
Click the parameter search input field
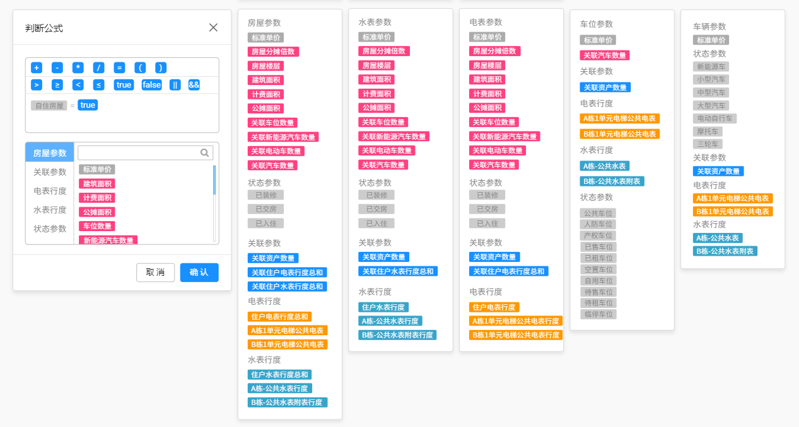[139, 152]
